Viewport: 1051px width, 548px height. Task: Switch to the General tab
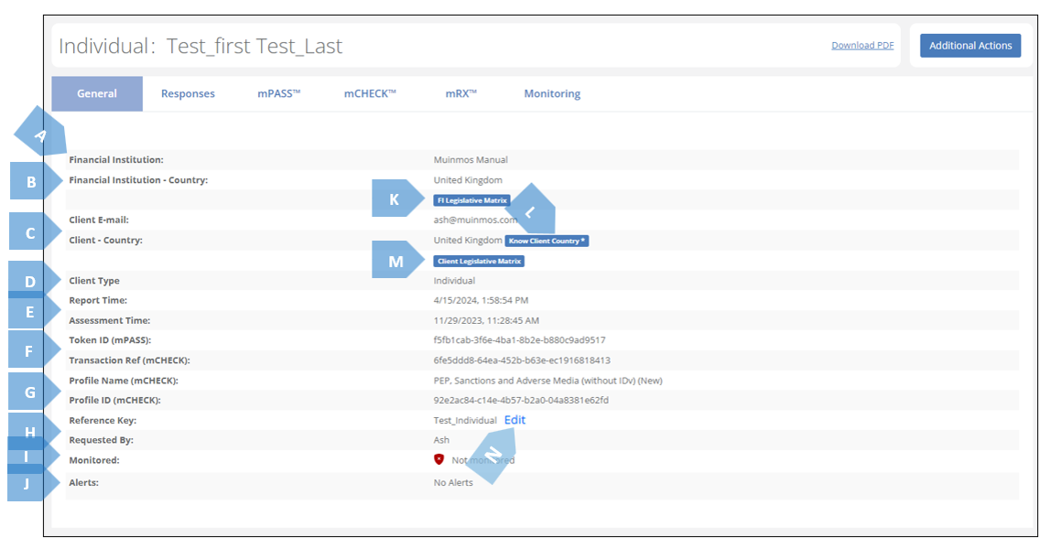[x=97, y=93]
